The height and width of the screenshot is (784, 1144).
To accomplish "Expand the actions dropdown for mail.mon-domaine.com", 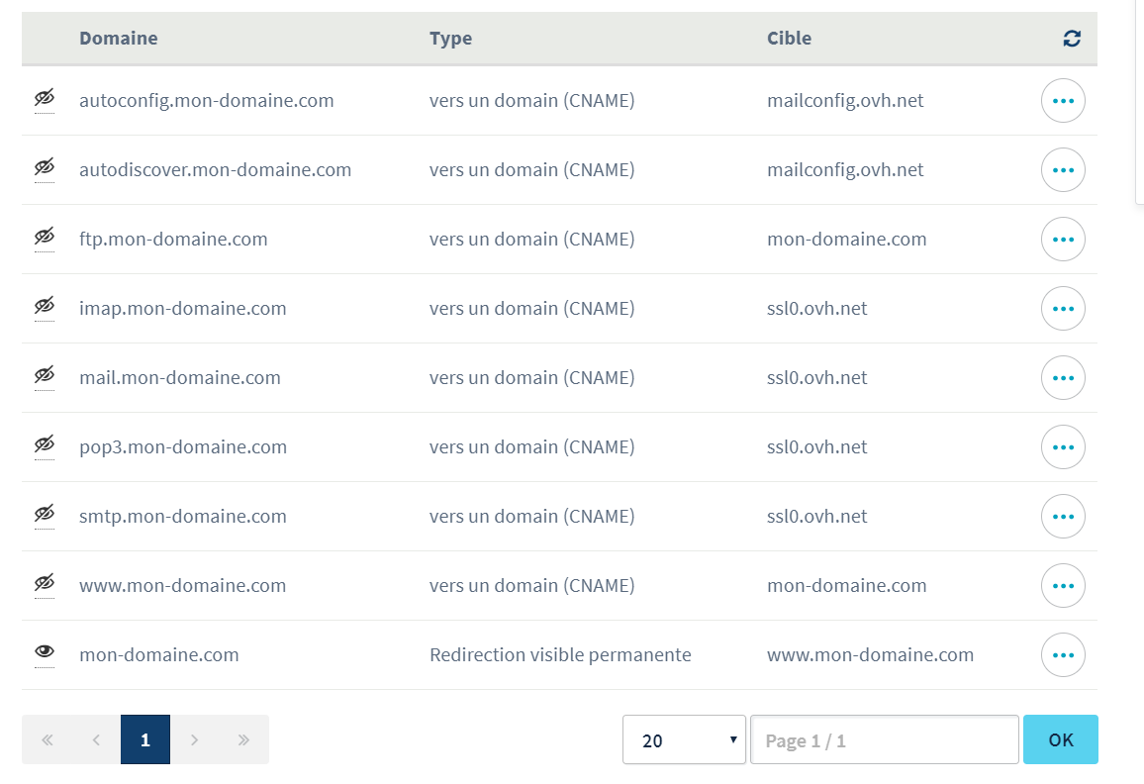I will (x=1063, y=378).
